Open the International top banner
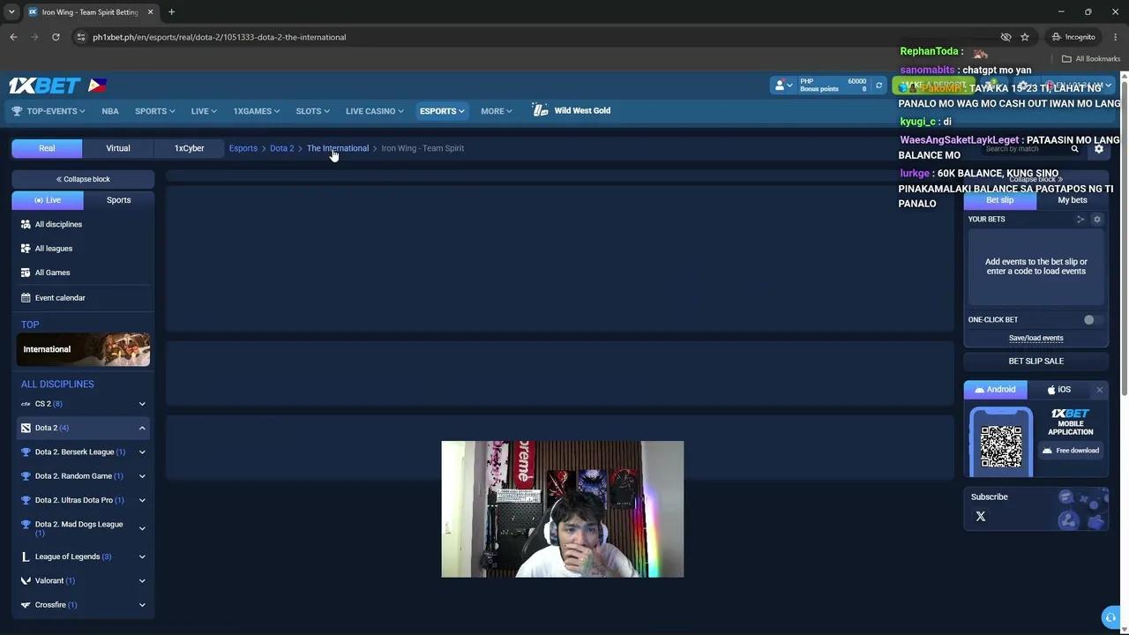This screenshot has width=1129, height=635. tap(83, 349)
